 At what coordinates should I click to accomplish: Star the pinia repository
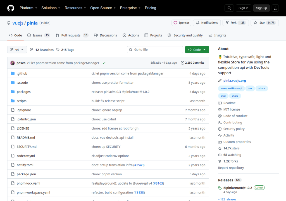264,23
